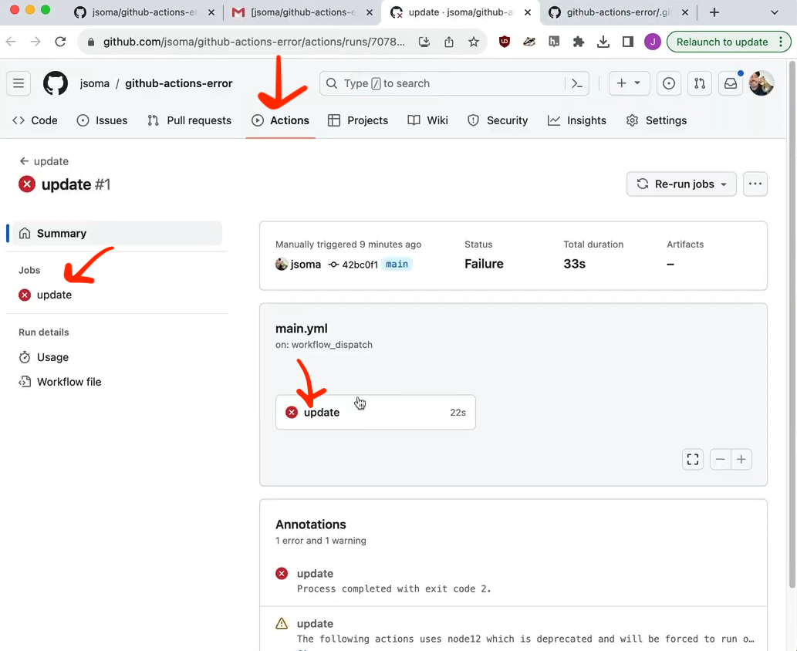Open the three-dot workflow options menu
The height and width of the screenshot is (651, 797).
pyautogui.click(x=755, y=184)
